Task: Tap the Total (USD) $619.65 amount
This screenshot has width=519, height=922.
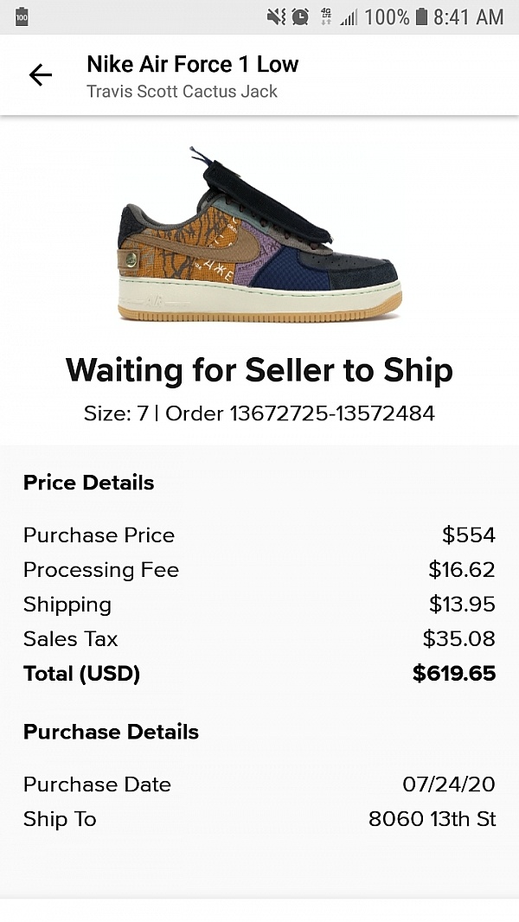Action: click(454, 674)
